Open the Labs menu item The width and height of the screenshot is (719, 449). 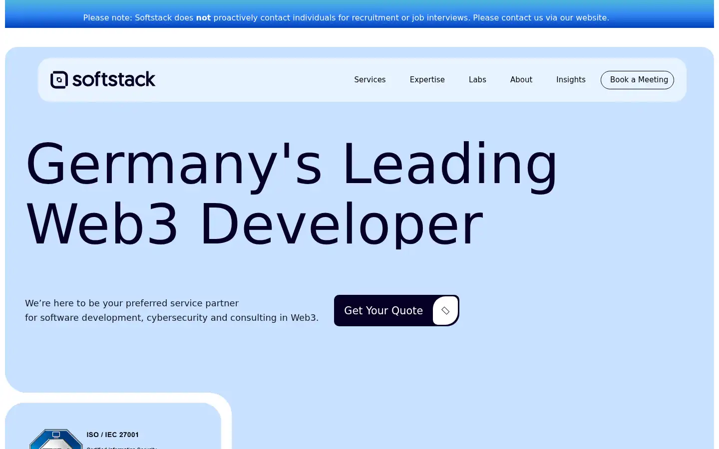pos(477,80)
